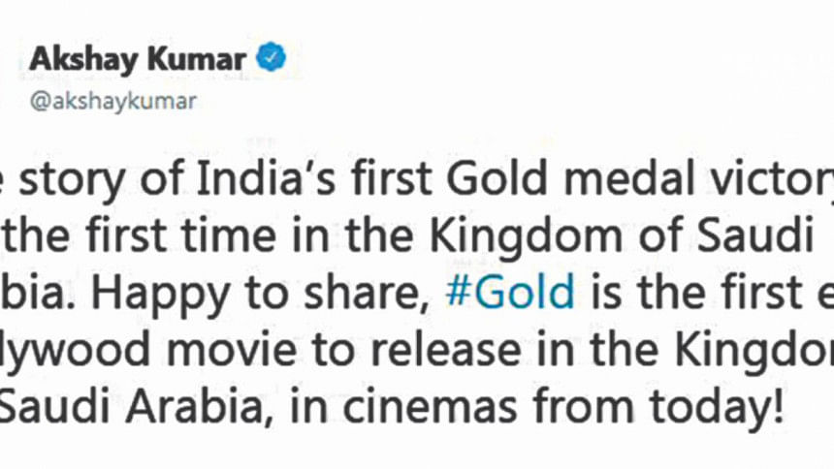
Task: Click "Kingdom of Saudi" in the second line
Action: tap(622, 237)
